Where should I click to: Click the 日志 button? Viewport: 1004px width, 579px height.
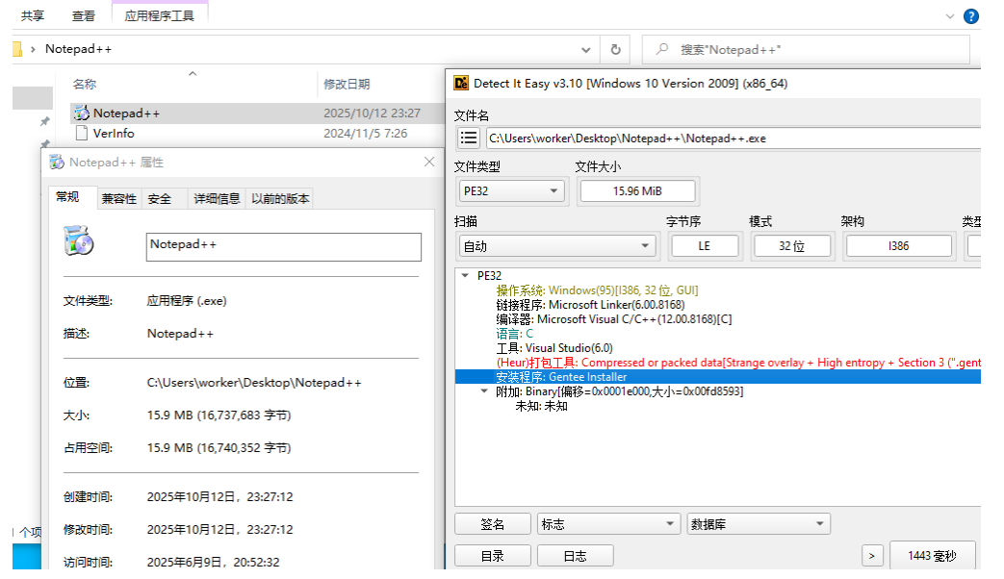[575, 556]
